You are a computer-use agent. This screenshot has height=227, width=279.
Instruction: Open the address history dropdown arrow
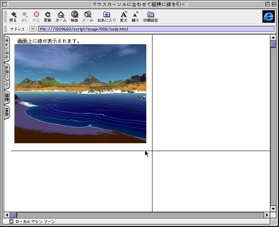33,29
